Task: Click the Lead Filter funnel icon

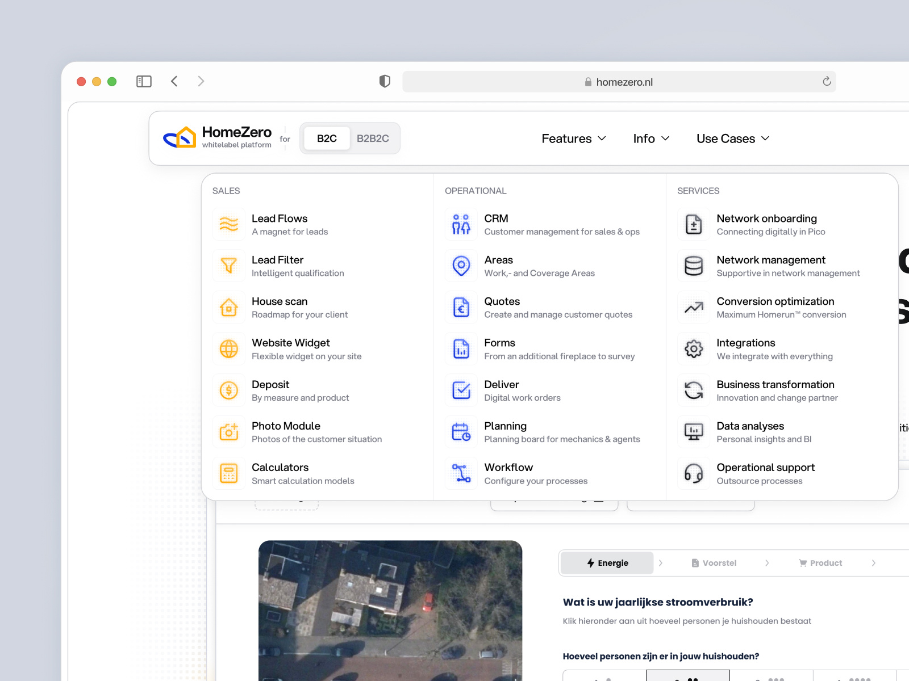Action: 228,266
